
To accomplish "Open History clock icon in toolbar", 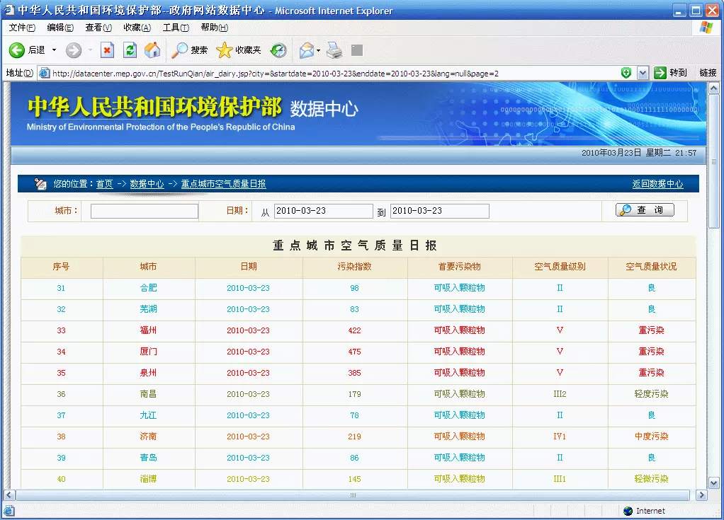I will (x=278, y=50).
